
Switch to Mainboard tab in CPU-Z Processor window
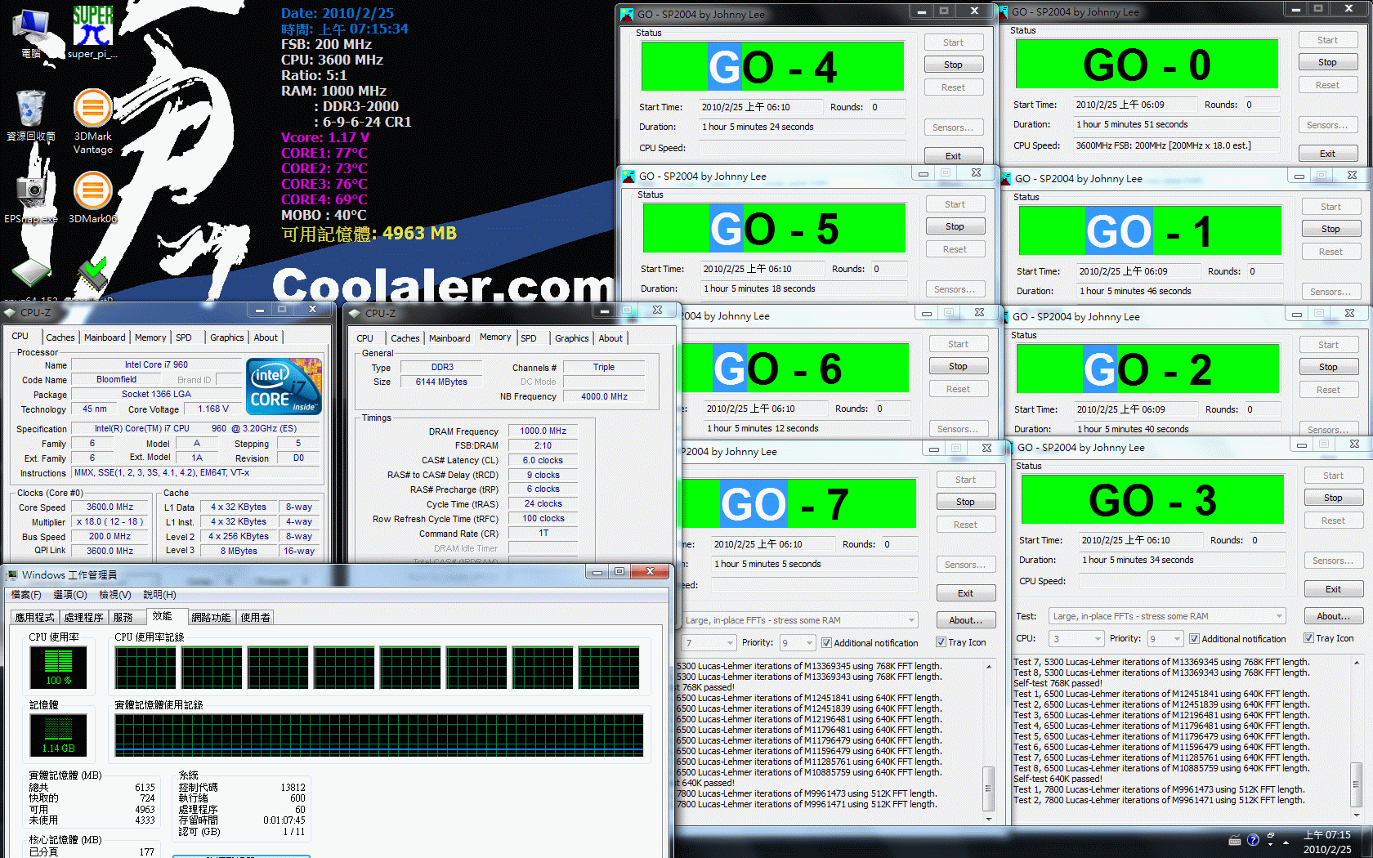click(105, 337)
